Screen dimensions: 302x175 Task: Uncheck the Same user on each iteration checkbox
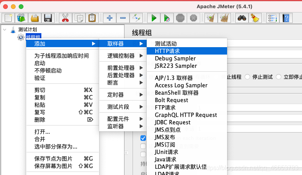point(143,138)
